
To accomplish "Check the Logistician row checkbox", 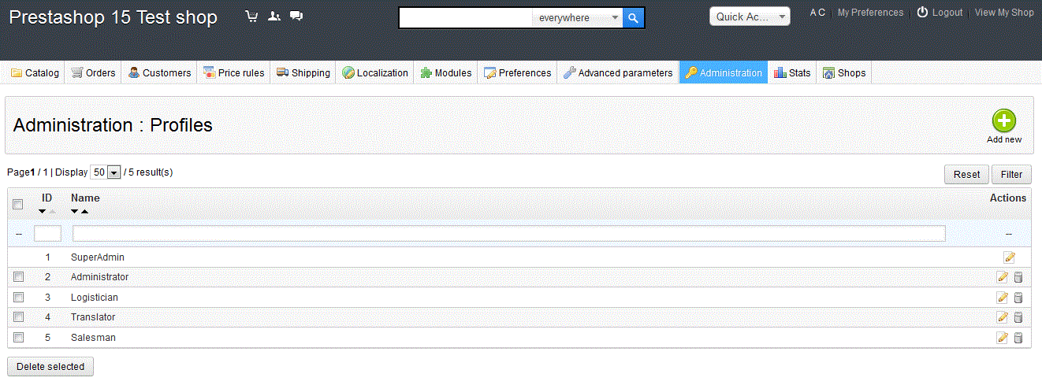I will 18,298.
